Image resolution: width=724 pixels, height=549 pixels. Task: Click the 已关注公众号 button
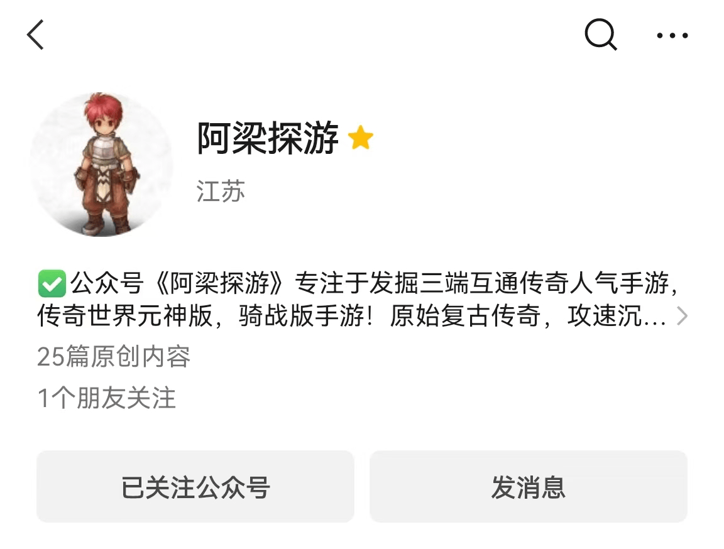coord(195,487)
